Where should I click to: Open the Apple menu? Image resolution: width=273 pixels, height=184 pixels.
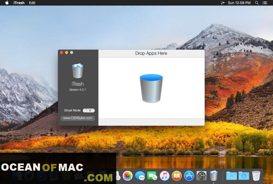7,3
